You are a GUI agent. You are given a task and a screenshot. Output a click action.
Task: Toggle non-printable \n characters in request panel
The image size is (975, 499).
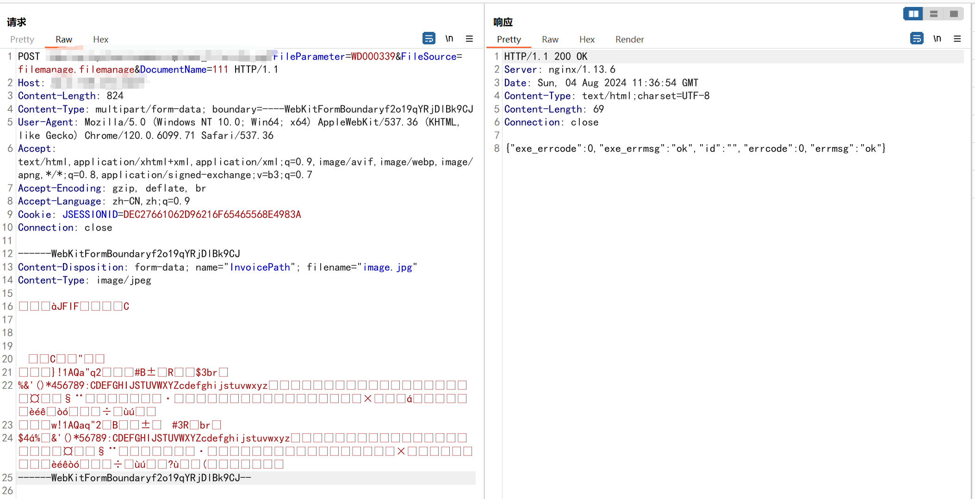click(449, 38)
